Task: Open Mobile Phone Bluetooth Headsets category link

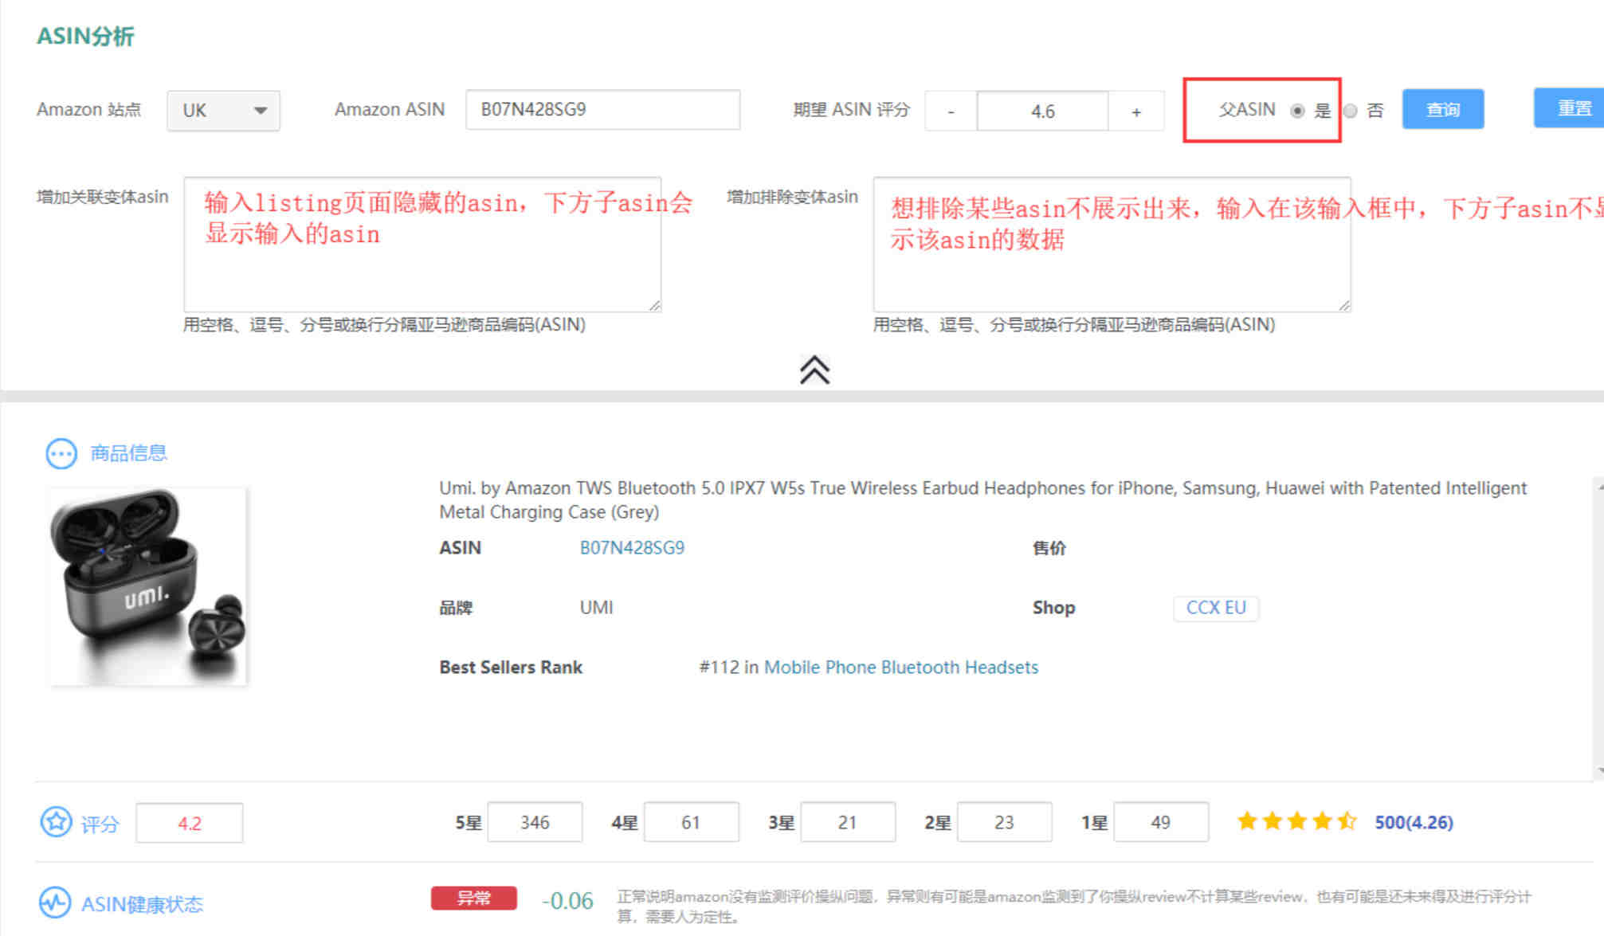Action: [901, 668]
